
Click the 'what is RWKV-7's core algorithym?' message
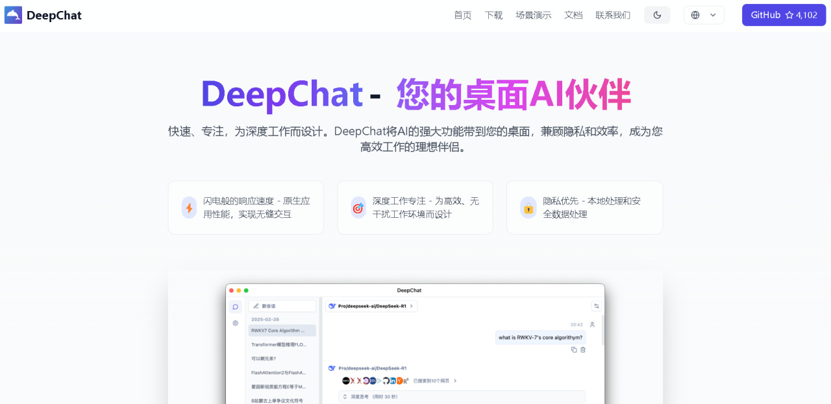point(540,337)
